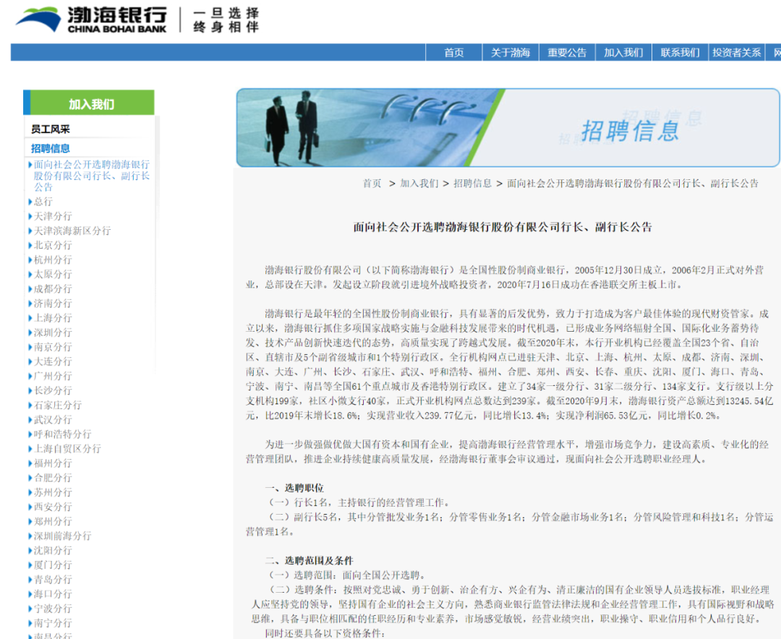This screenshot has height=639, width=781.
Task: Click 招聘信息 in the breadcrumb trail
Action: coord(474,184)
